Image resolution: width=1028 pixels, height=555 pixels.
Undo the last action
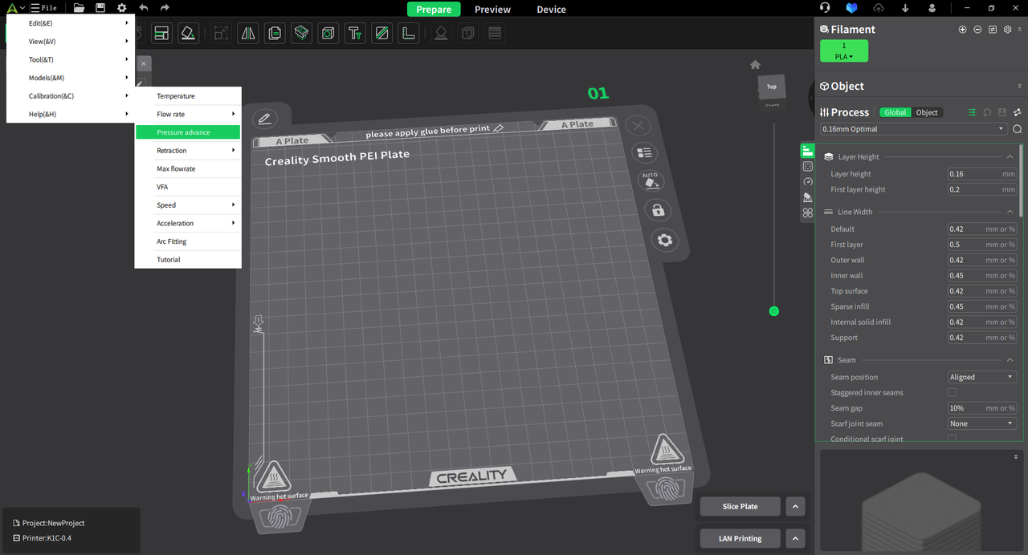144,8
